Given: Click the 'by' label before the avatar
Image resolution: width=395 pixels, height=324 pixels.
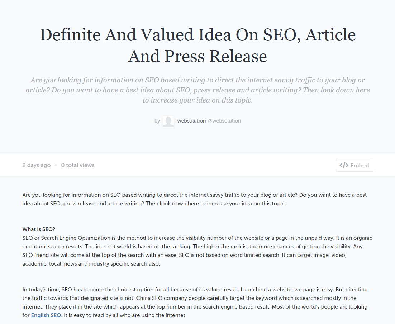Looking at the screenshot, I should [x=157, y=121].
